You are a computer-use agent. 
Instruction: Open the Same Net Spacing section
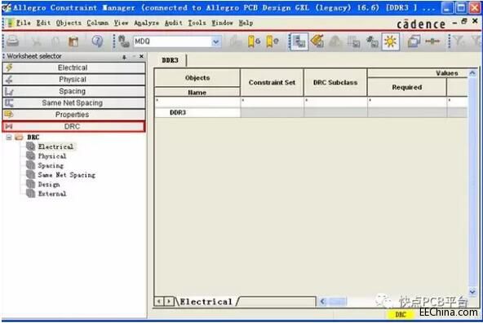(73, 103)
